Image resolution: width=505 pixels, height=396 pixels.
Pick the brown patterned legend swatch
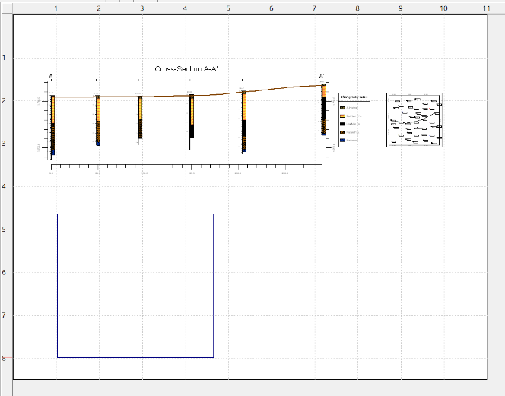(344, 132)
